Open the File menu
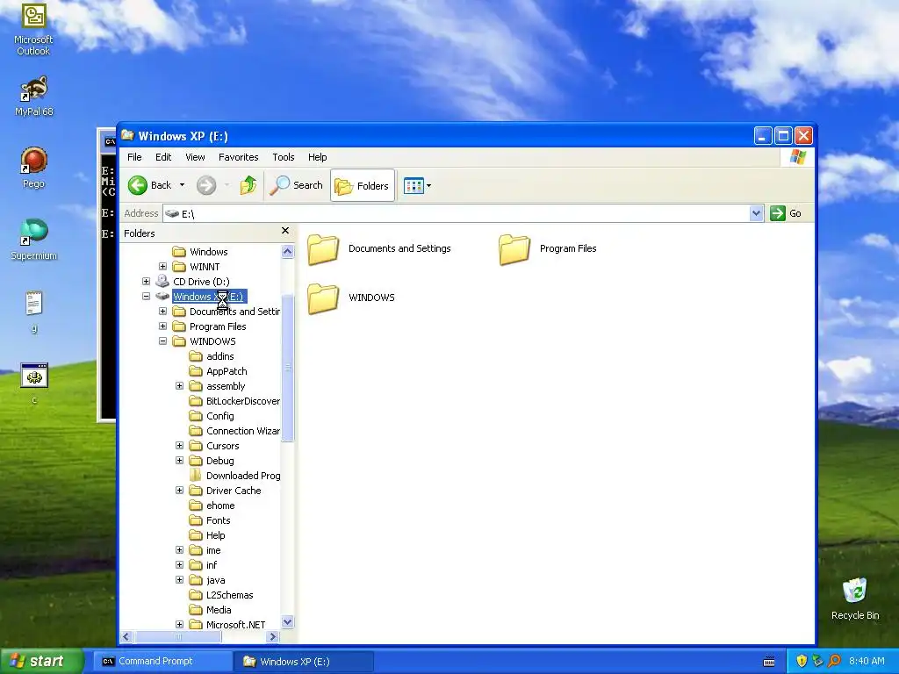 (x=134, y=157)
